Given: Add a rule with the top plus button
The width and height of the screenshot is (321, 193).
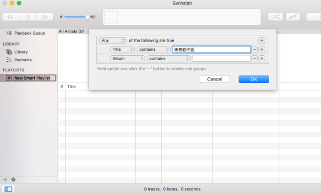Looking at the screenshot, I should pos(261,40).
